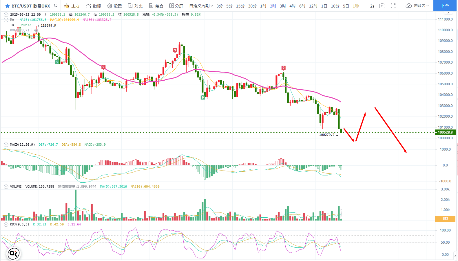Switch to 1日 timeframe
Viewport: 458px width, 261px height.
324,6
